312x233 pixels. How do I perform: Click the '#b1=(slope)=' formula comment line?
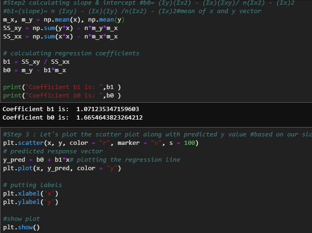[x=132, y=11]
